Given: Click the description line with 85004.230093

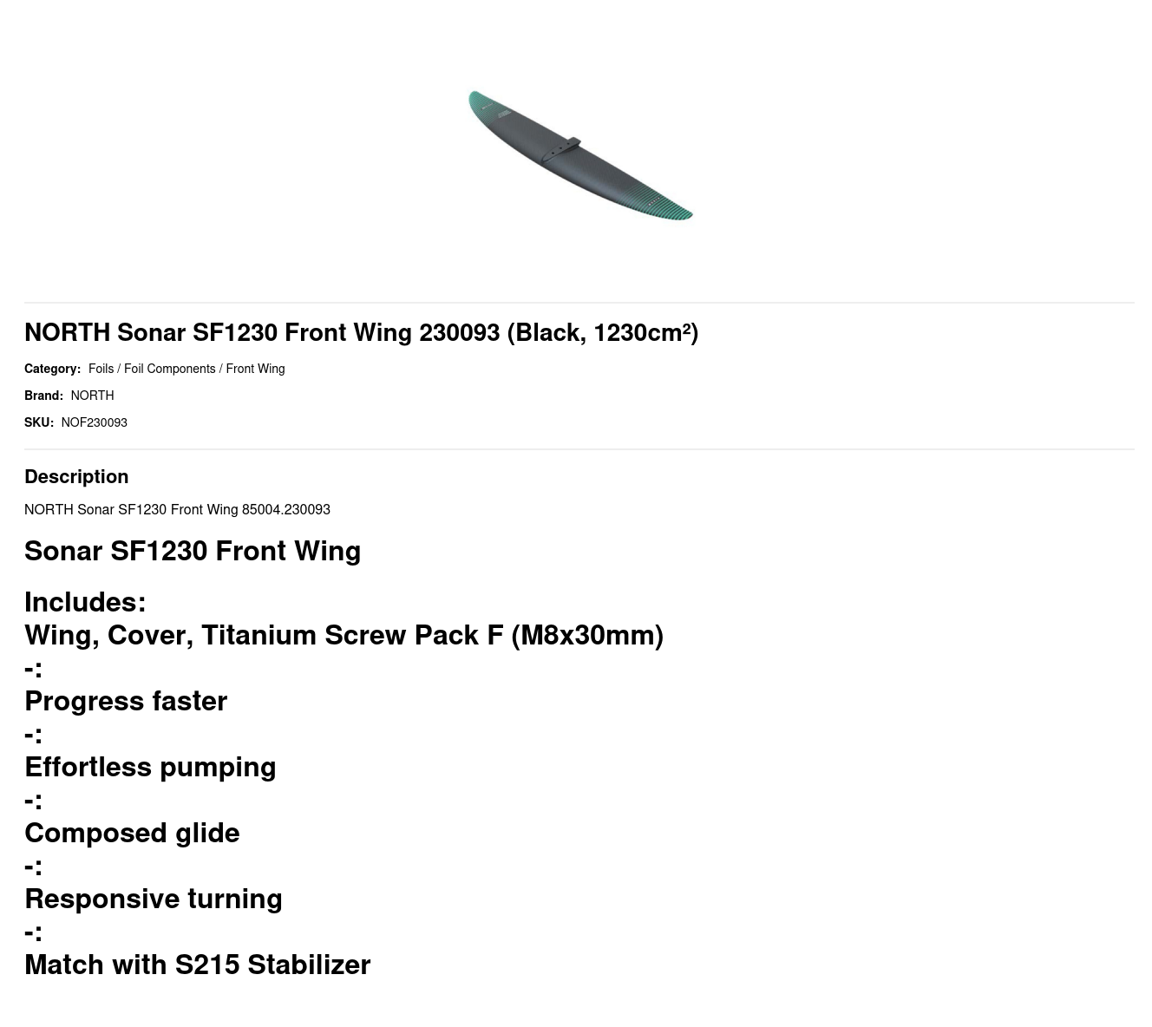Looking at the screenshot, I should pyautogui.click(x=177, y=509).
